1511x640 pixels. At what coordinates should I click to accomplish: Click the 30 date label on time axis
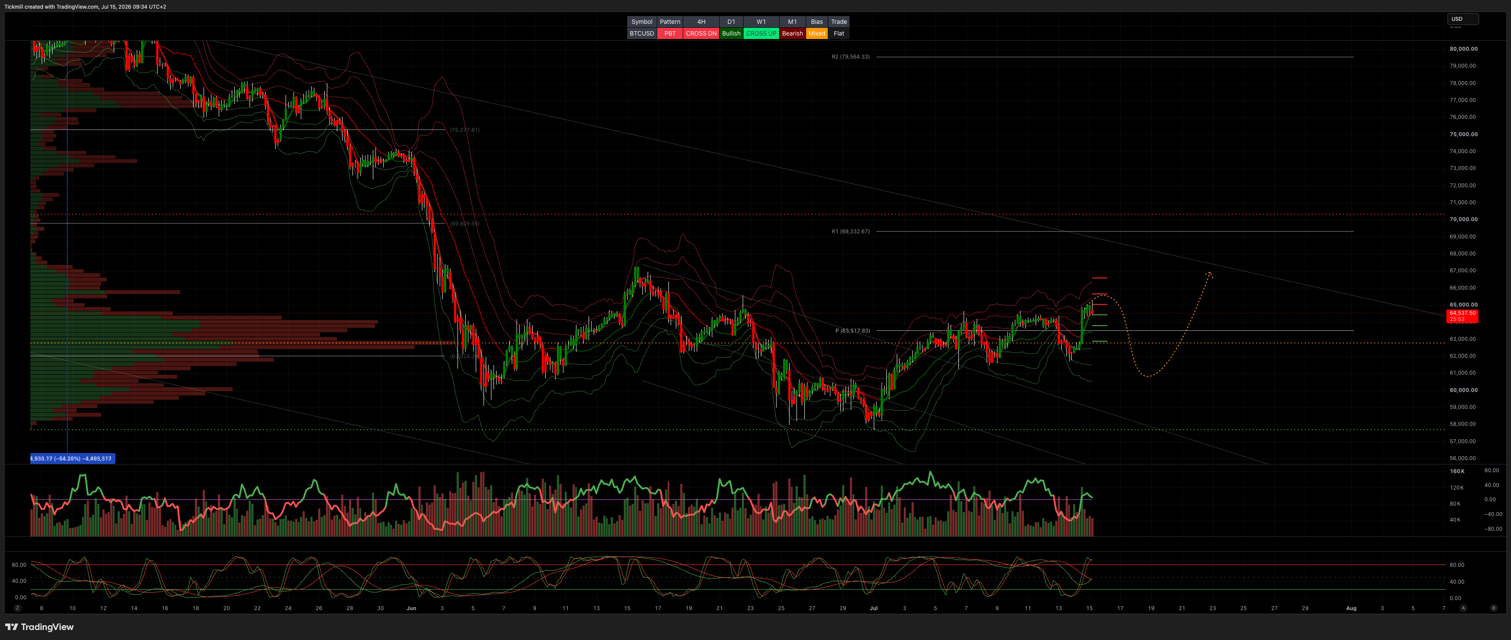point(381,608)
